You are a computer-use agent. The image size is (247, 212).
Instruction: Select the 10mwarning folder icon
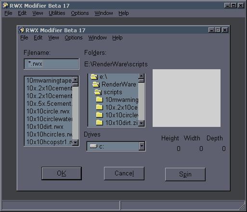100,100
